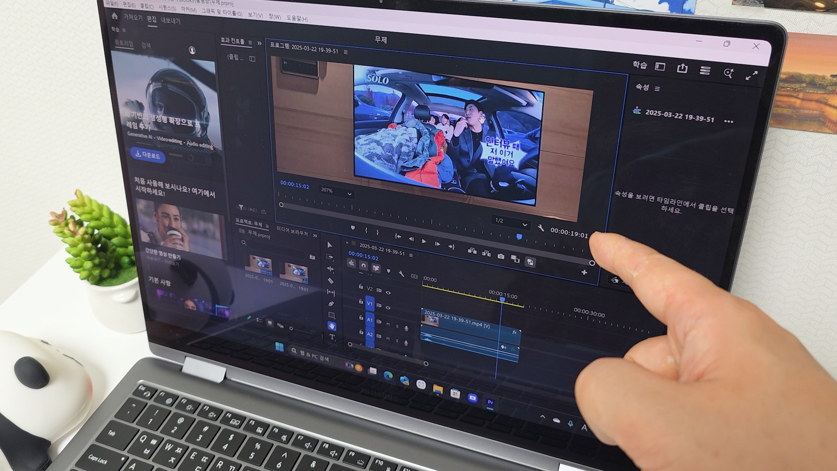Expand the Effect Controls panel overflow chevrons
Image resolution: width=837 pixels, height=471 pixels.
tap(259, 43)
